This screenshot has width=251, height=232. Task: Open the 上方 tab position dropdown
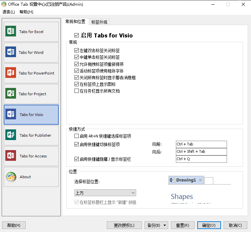105,193
